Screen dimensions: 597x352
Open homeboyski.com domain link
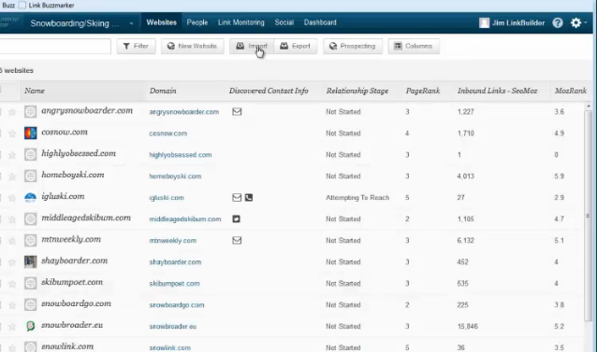[175, 176]
